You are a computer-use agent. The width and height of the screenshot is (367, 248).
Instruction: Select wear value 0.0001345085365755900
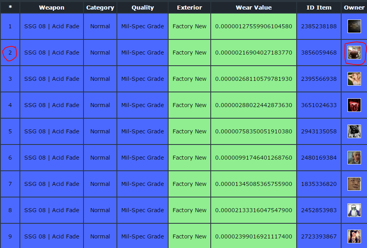[x=254, y=184]
